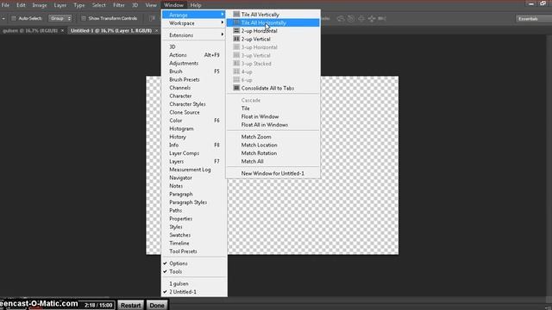The width and height of the screenshot is (552, 310).
Task: Pick the 2-up Vertical layout icon
Action: (236, 39)
